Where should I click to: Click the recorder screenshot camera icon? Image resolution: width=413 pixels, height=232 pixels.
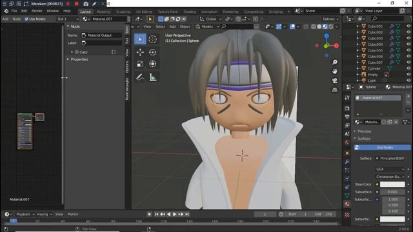click(86, 4)
